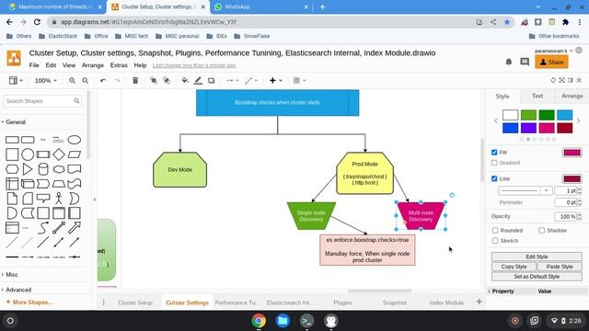The width and height of the screenshot is (589, 331).
Task: Open the fill color bucket tool
Action: tap(184, 80)
